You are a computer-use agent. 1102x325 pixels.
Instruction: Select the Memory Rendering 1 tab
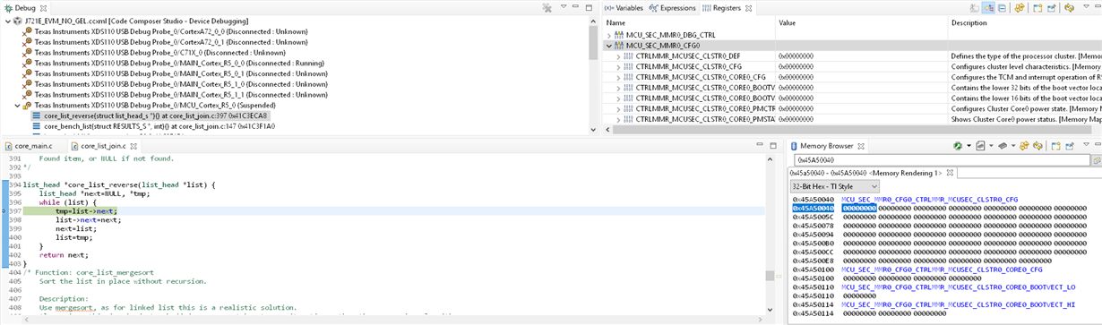tap(866, 172)
